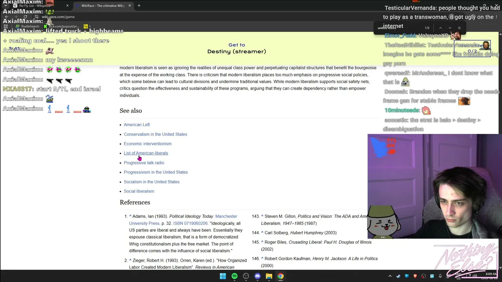This screenshot has width=502, height=282.
Task: Click the opponent progress card showing 0/2
Action: (x=472, y=49)
